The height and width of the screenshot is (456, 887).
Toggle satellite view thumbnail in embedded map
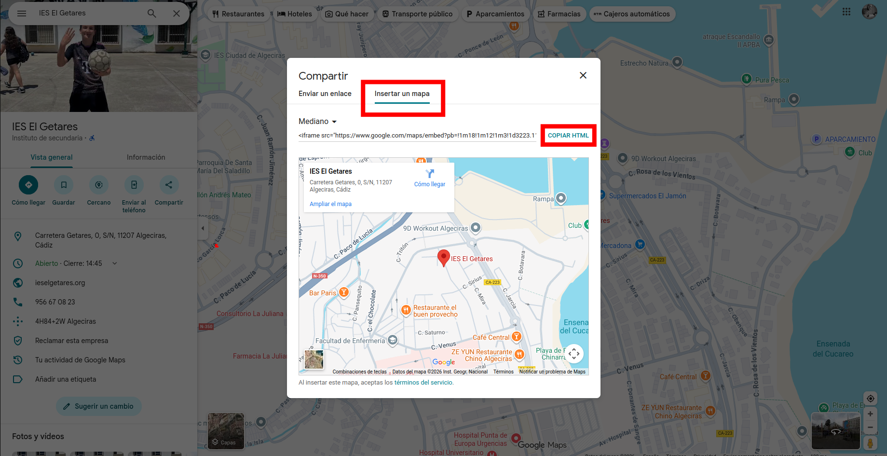(314, 359)
